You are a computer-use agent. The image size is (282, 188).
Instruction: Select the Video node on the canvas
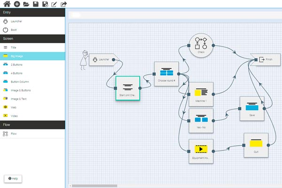coord(201,151)
